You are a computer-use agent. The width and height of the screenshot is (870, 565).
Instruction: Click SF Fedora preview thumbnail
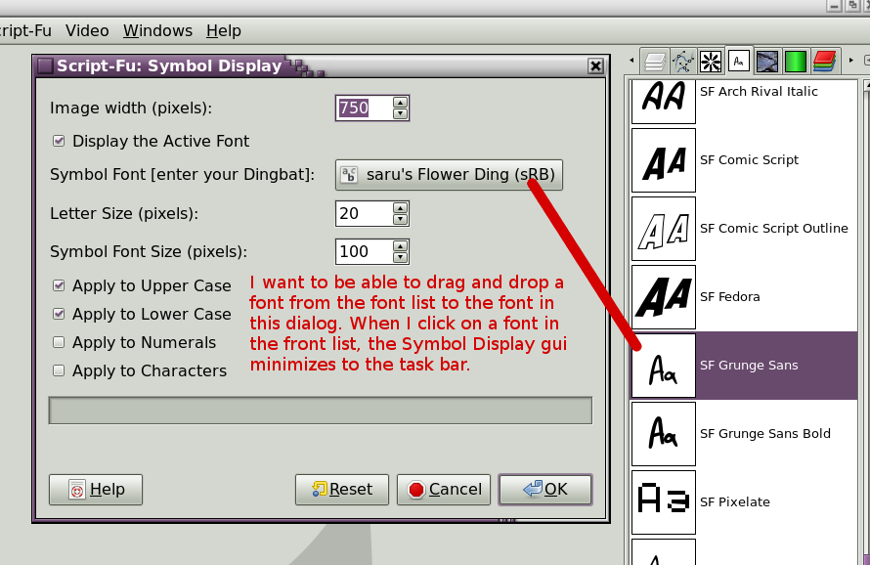664,296
